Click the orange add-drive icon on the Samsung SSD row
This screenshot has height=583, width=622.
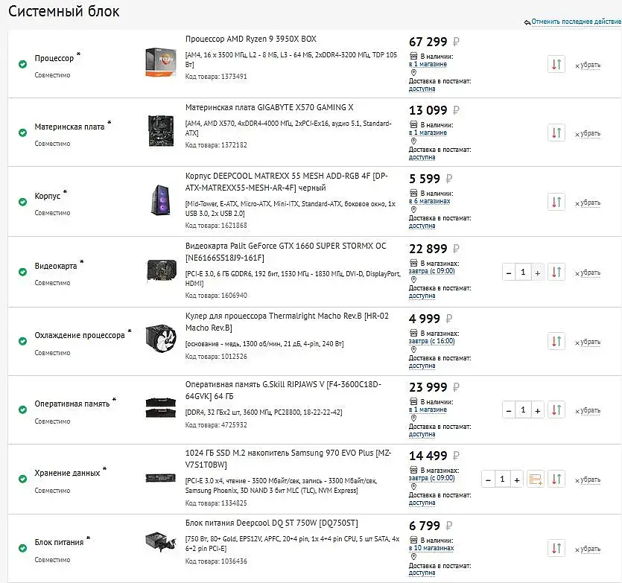536,479
